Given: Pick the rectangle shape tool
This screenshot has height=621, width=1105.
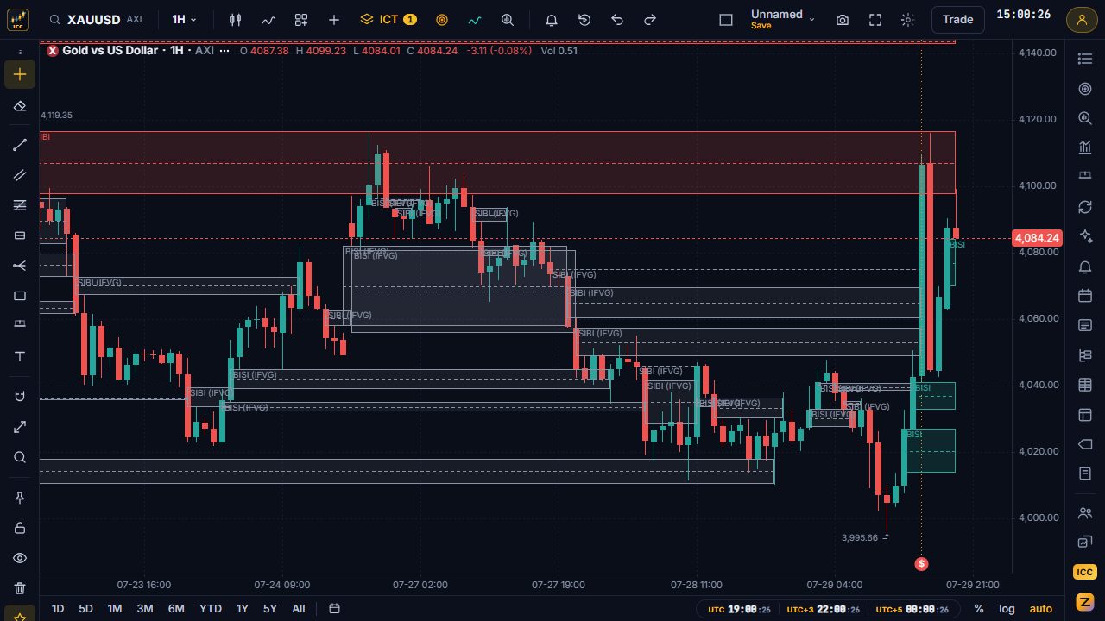Looking at the screenshot, I should (20, 296).
